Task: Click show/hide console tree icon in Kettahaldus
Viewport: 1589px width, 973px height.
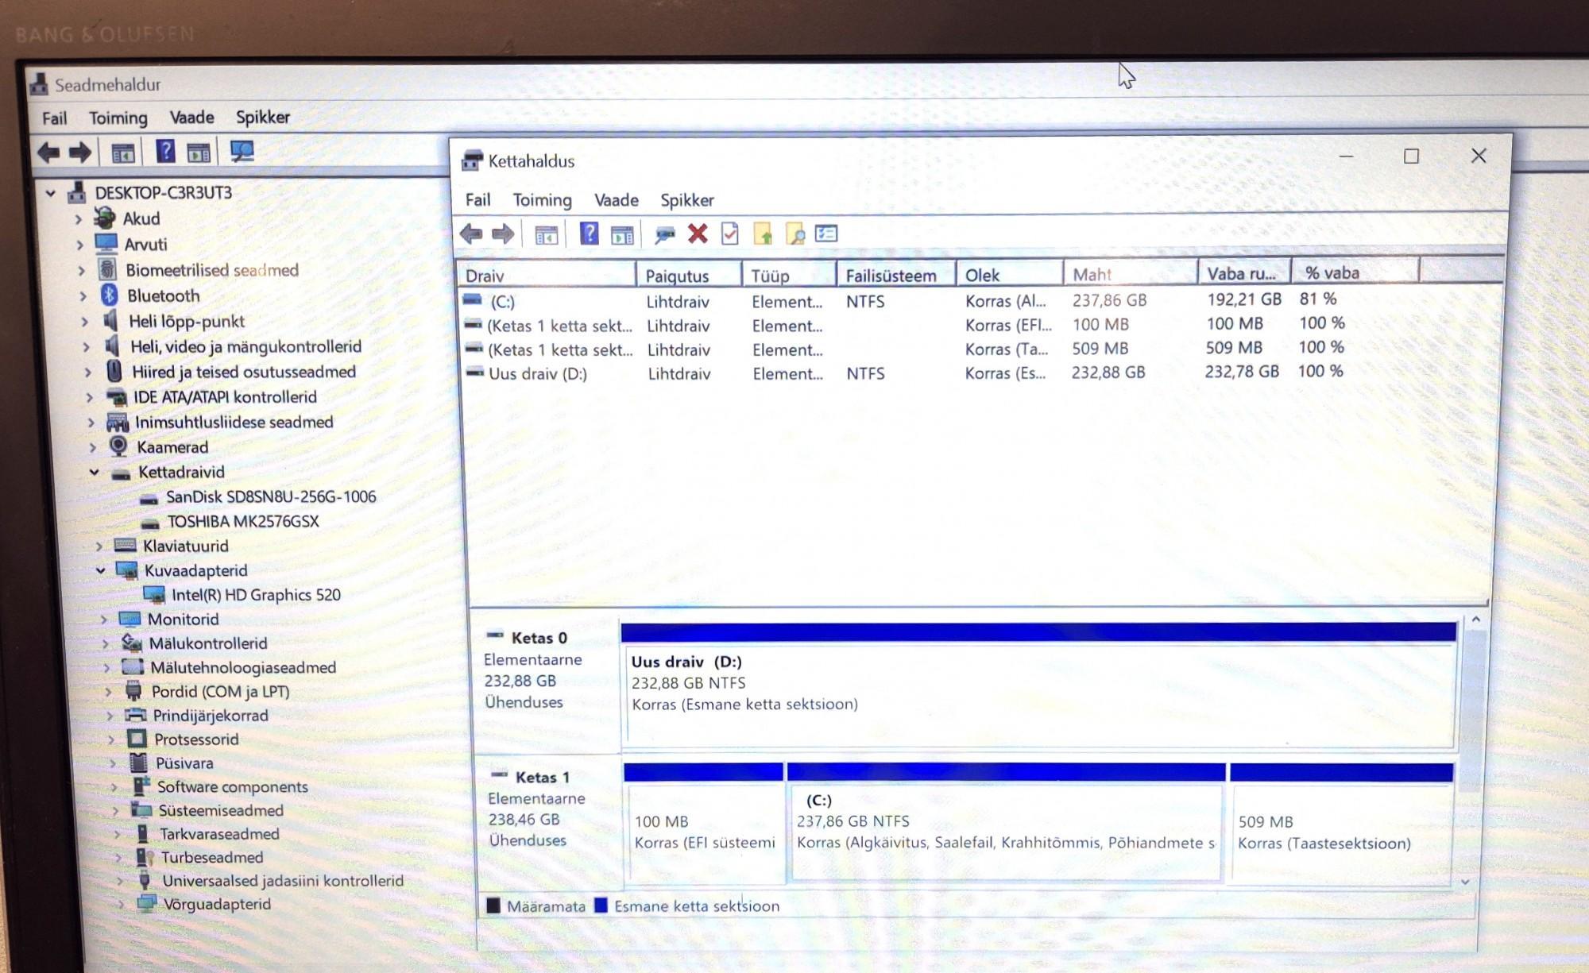Action: pyautogui.click(x=546, y=235)
